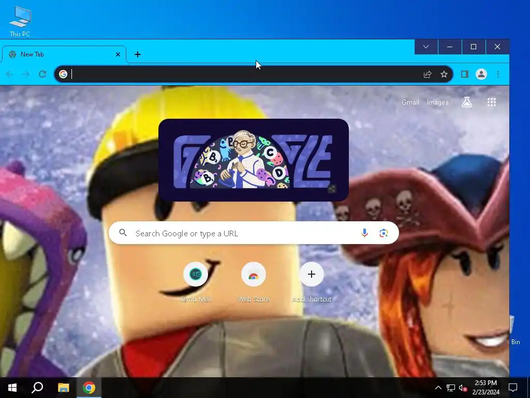Viewport: 530px width, 398px height.
Task: Click the Chrome taskbar icon
Action: click(x=89, y=388)
